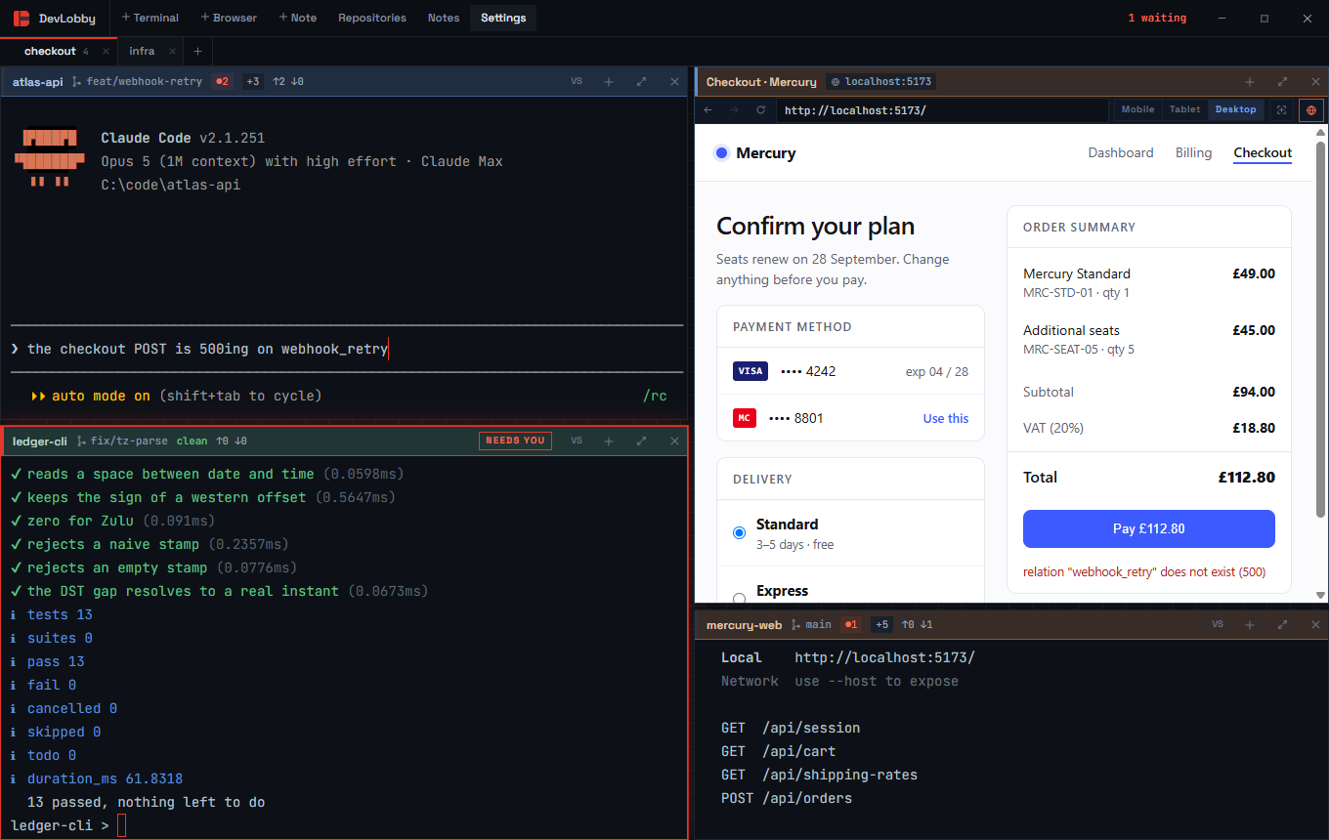Switch the browser viewport to Tablet
Image resolution: width=1329 pixels, height=840 pixels.
[x=1184, y=109]
